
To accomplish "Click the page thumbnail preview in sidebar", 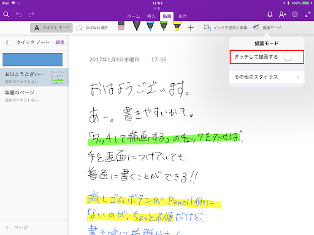I will tap(57, 77).
